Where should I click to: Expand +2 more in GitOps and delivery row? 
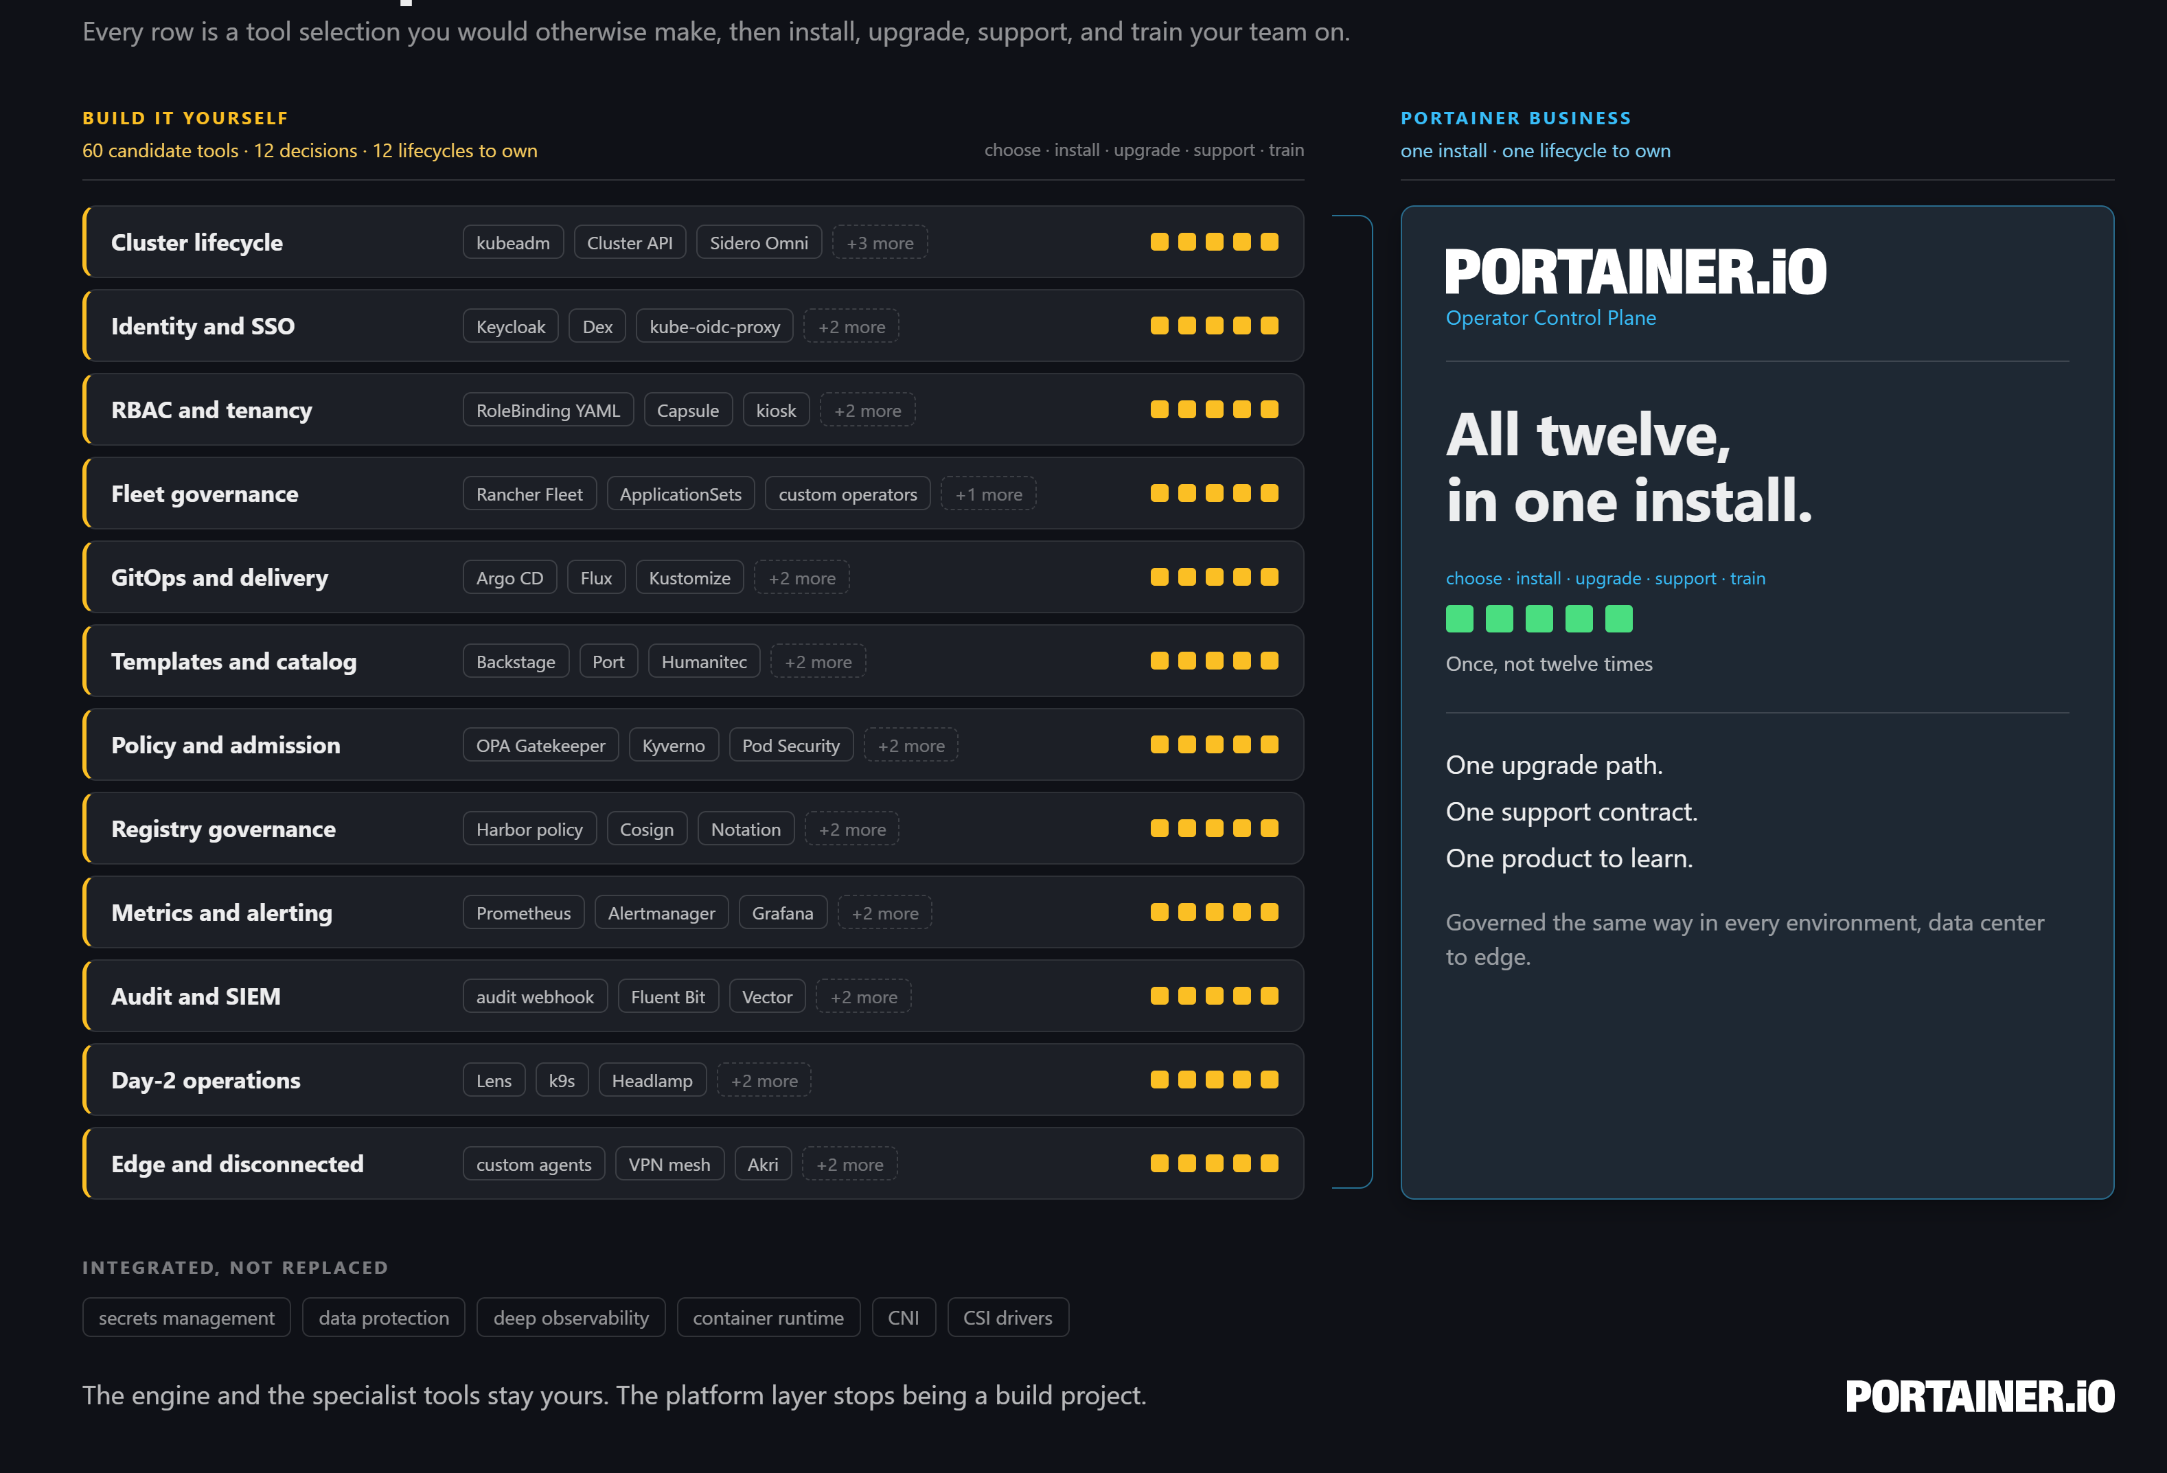pos(802,578)
